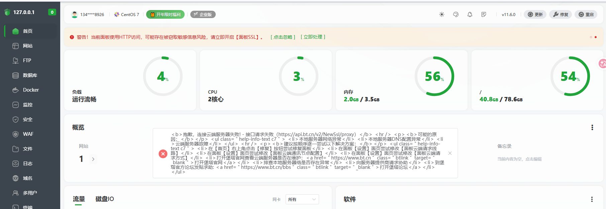Open the 网卡 所有 dropdown
Screen dimensions: 606x209
302,199
